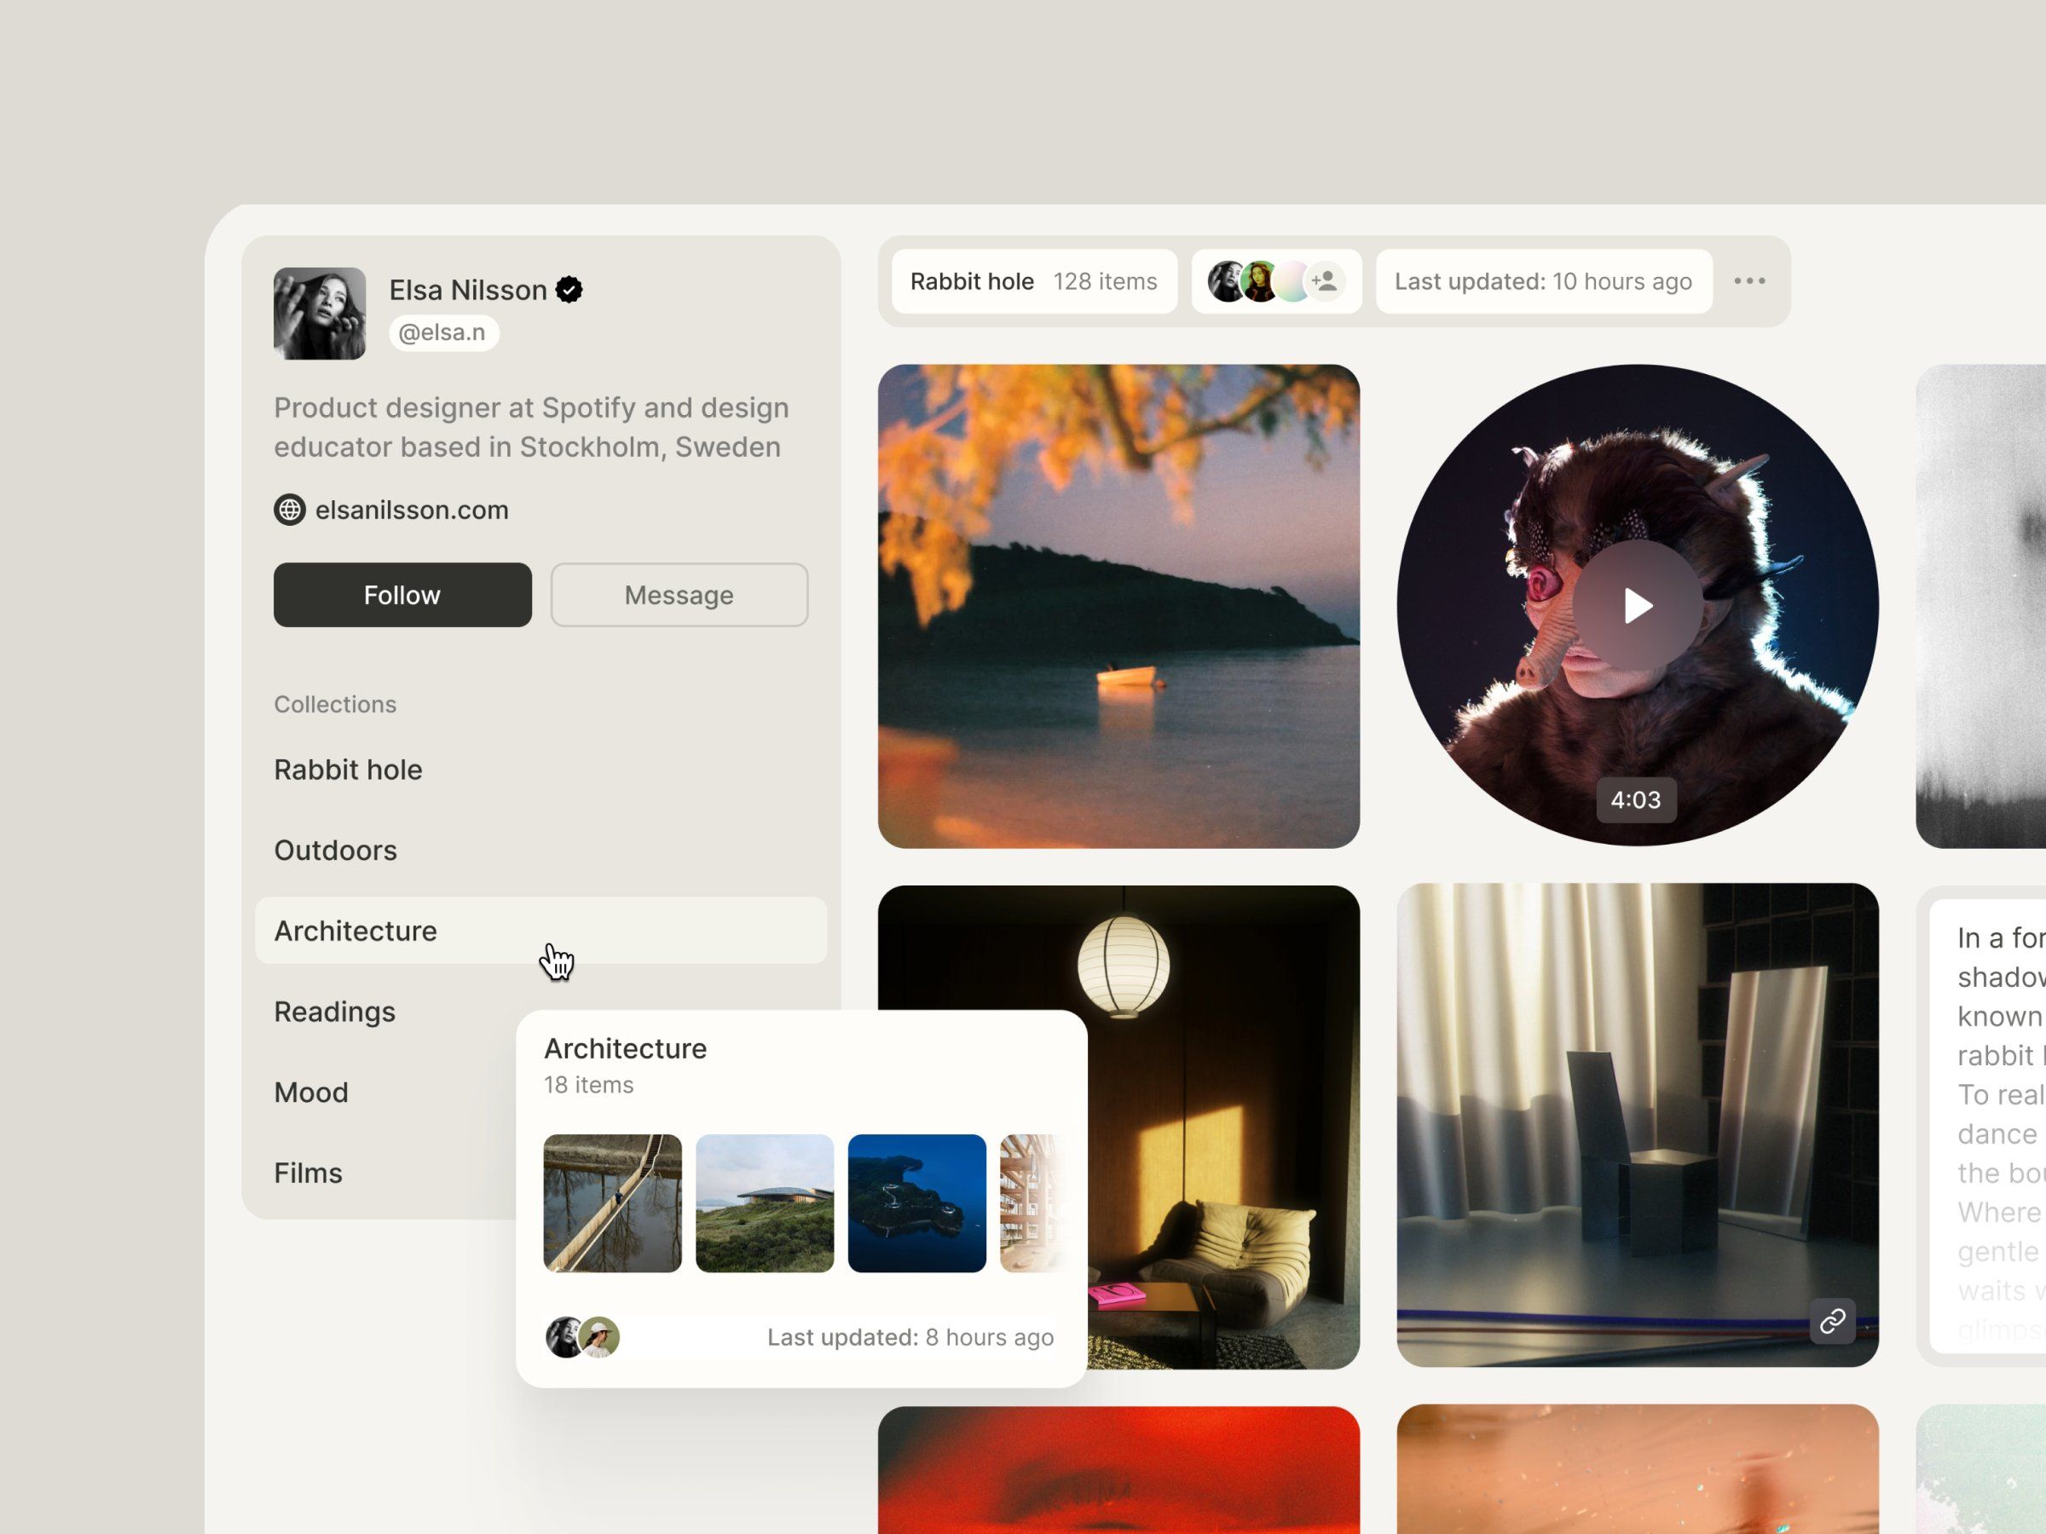The width and height of the screenshot is (2046, 1534).
Task: Click the link icon on the curtain image
Action: coord(1831,1321)
